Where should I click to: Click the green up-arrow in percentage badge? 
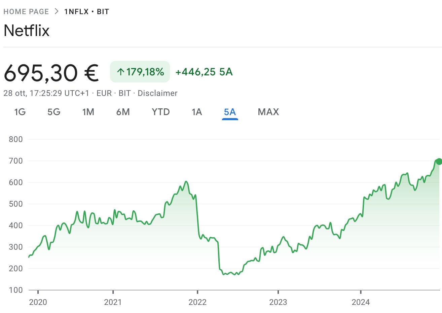click(120, 72)
